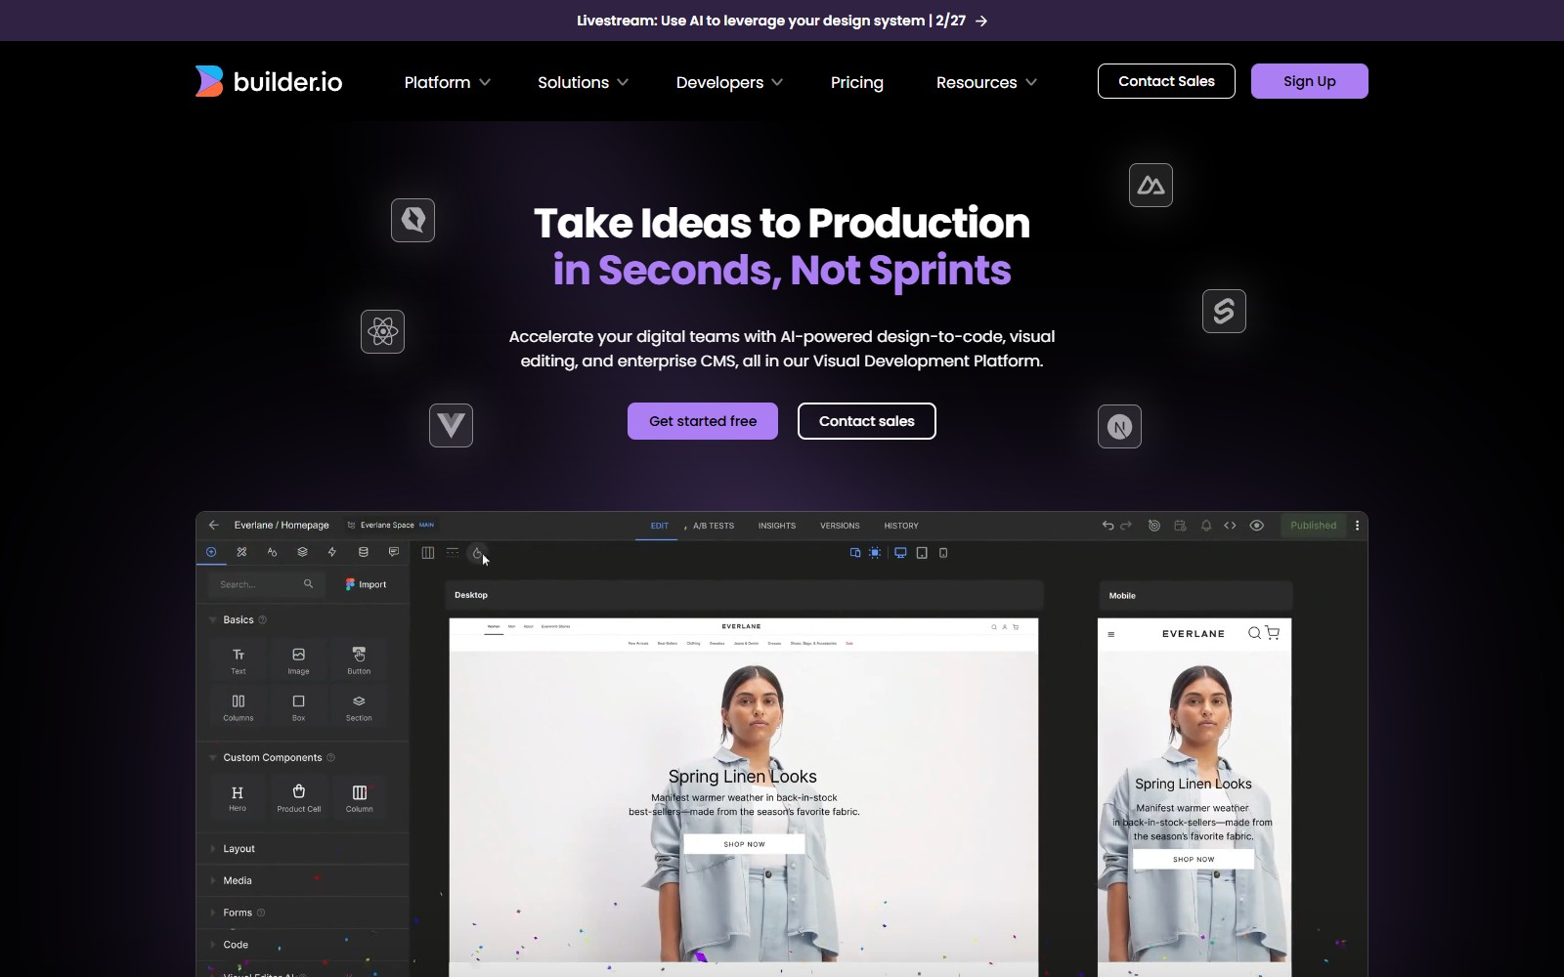Screen dimensions: 1564x977
Task: Toggle the selection frame icon in editor
Action: point(875,553)
